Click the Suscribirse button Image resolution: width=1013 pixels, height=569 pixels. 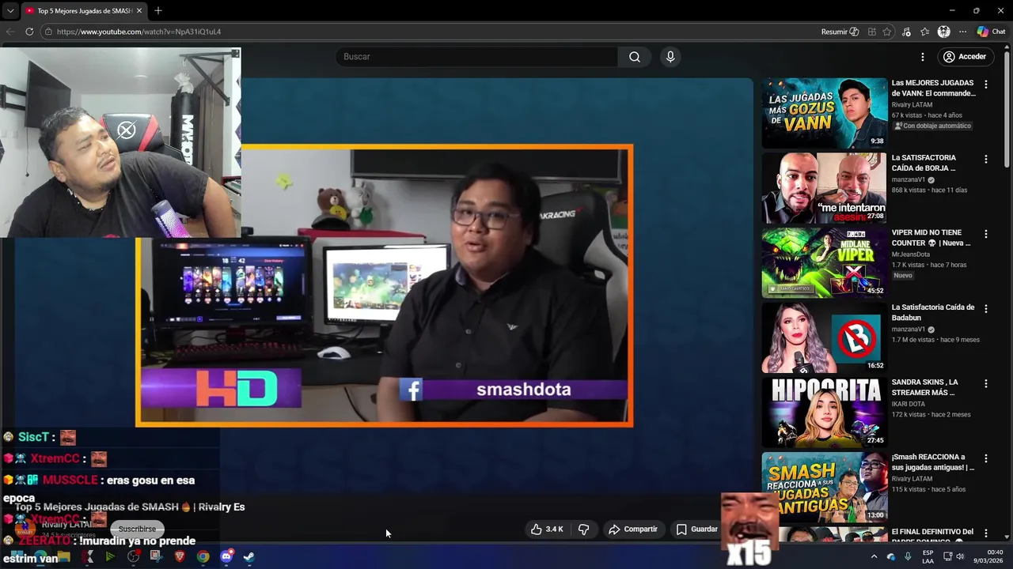point(137,529)
